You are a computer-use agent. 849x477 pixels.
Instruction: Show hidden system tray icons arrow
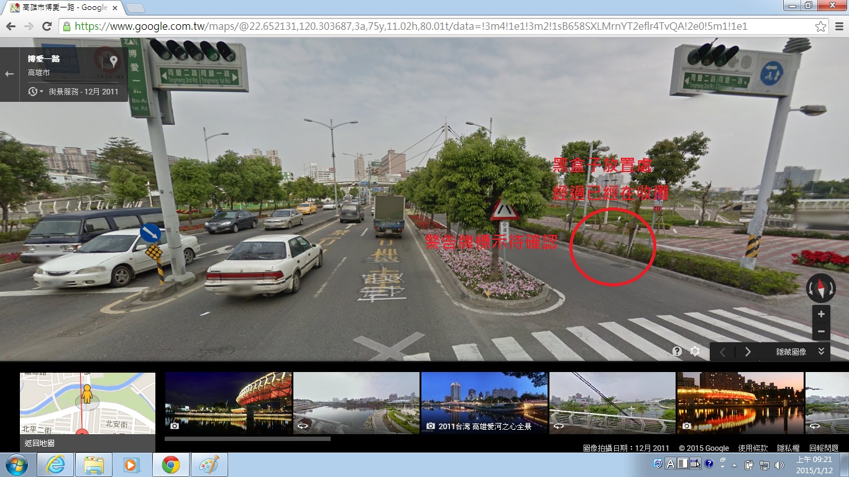[734, 465]
